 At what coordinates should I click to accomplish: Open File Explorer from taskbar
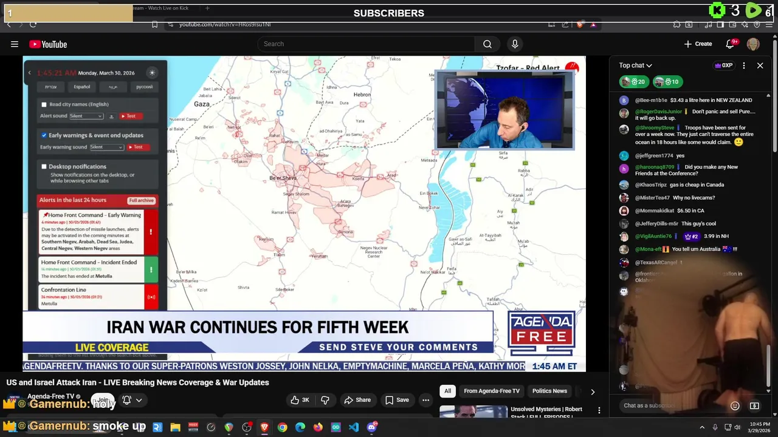[x=175, y=427]
